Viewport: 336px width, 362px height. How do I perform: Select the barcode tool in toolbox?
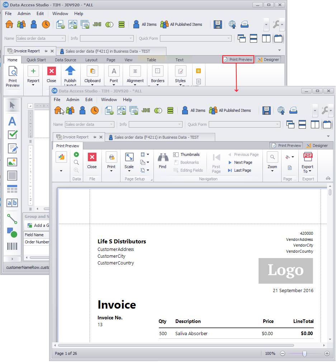[x=12, y=246]
